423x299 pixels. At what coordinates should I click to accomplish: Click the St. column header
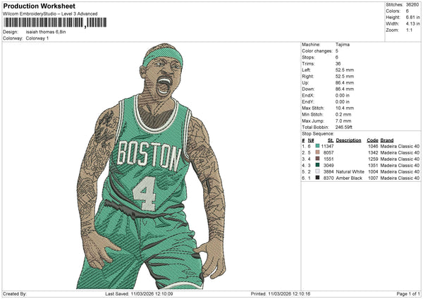(x=331, y=140)
